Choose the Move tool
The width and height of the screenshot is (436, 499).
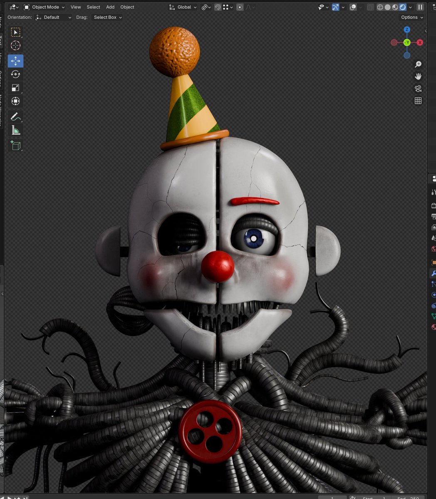point(15,61)
